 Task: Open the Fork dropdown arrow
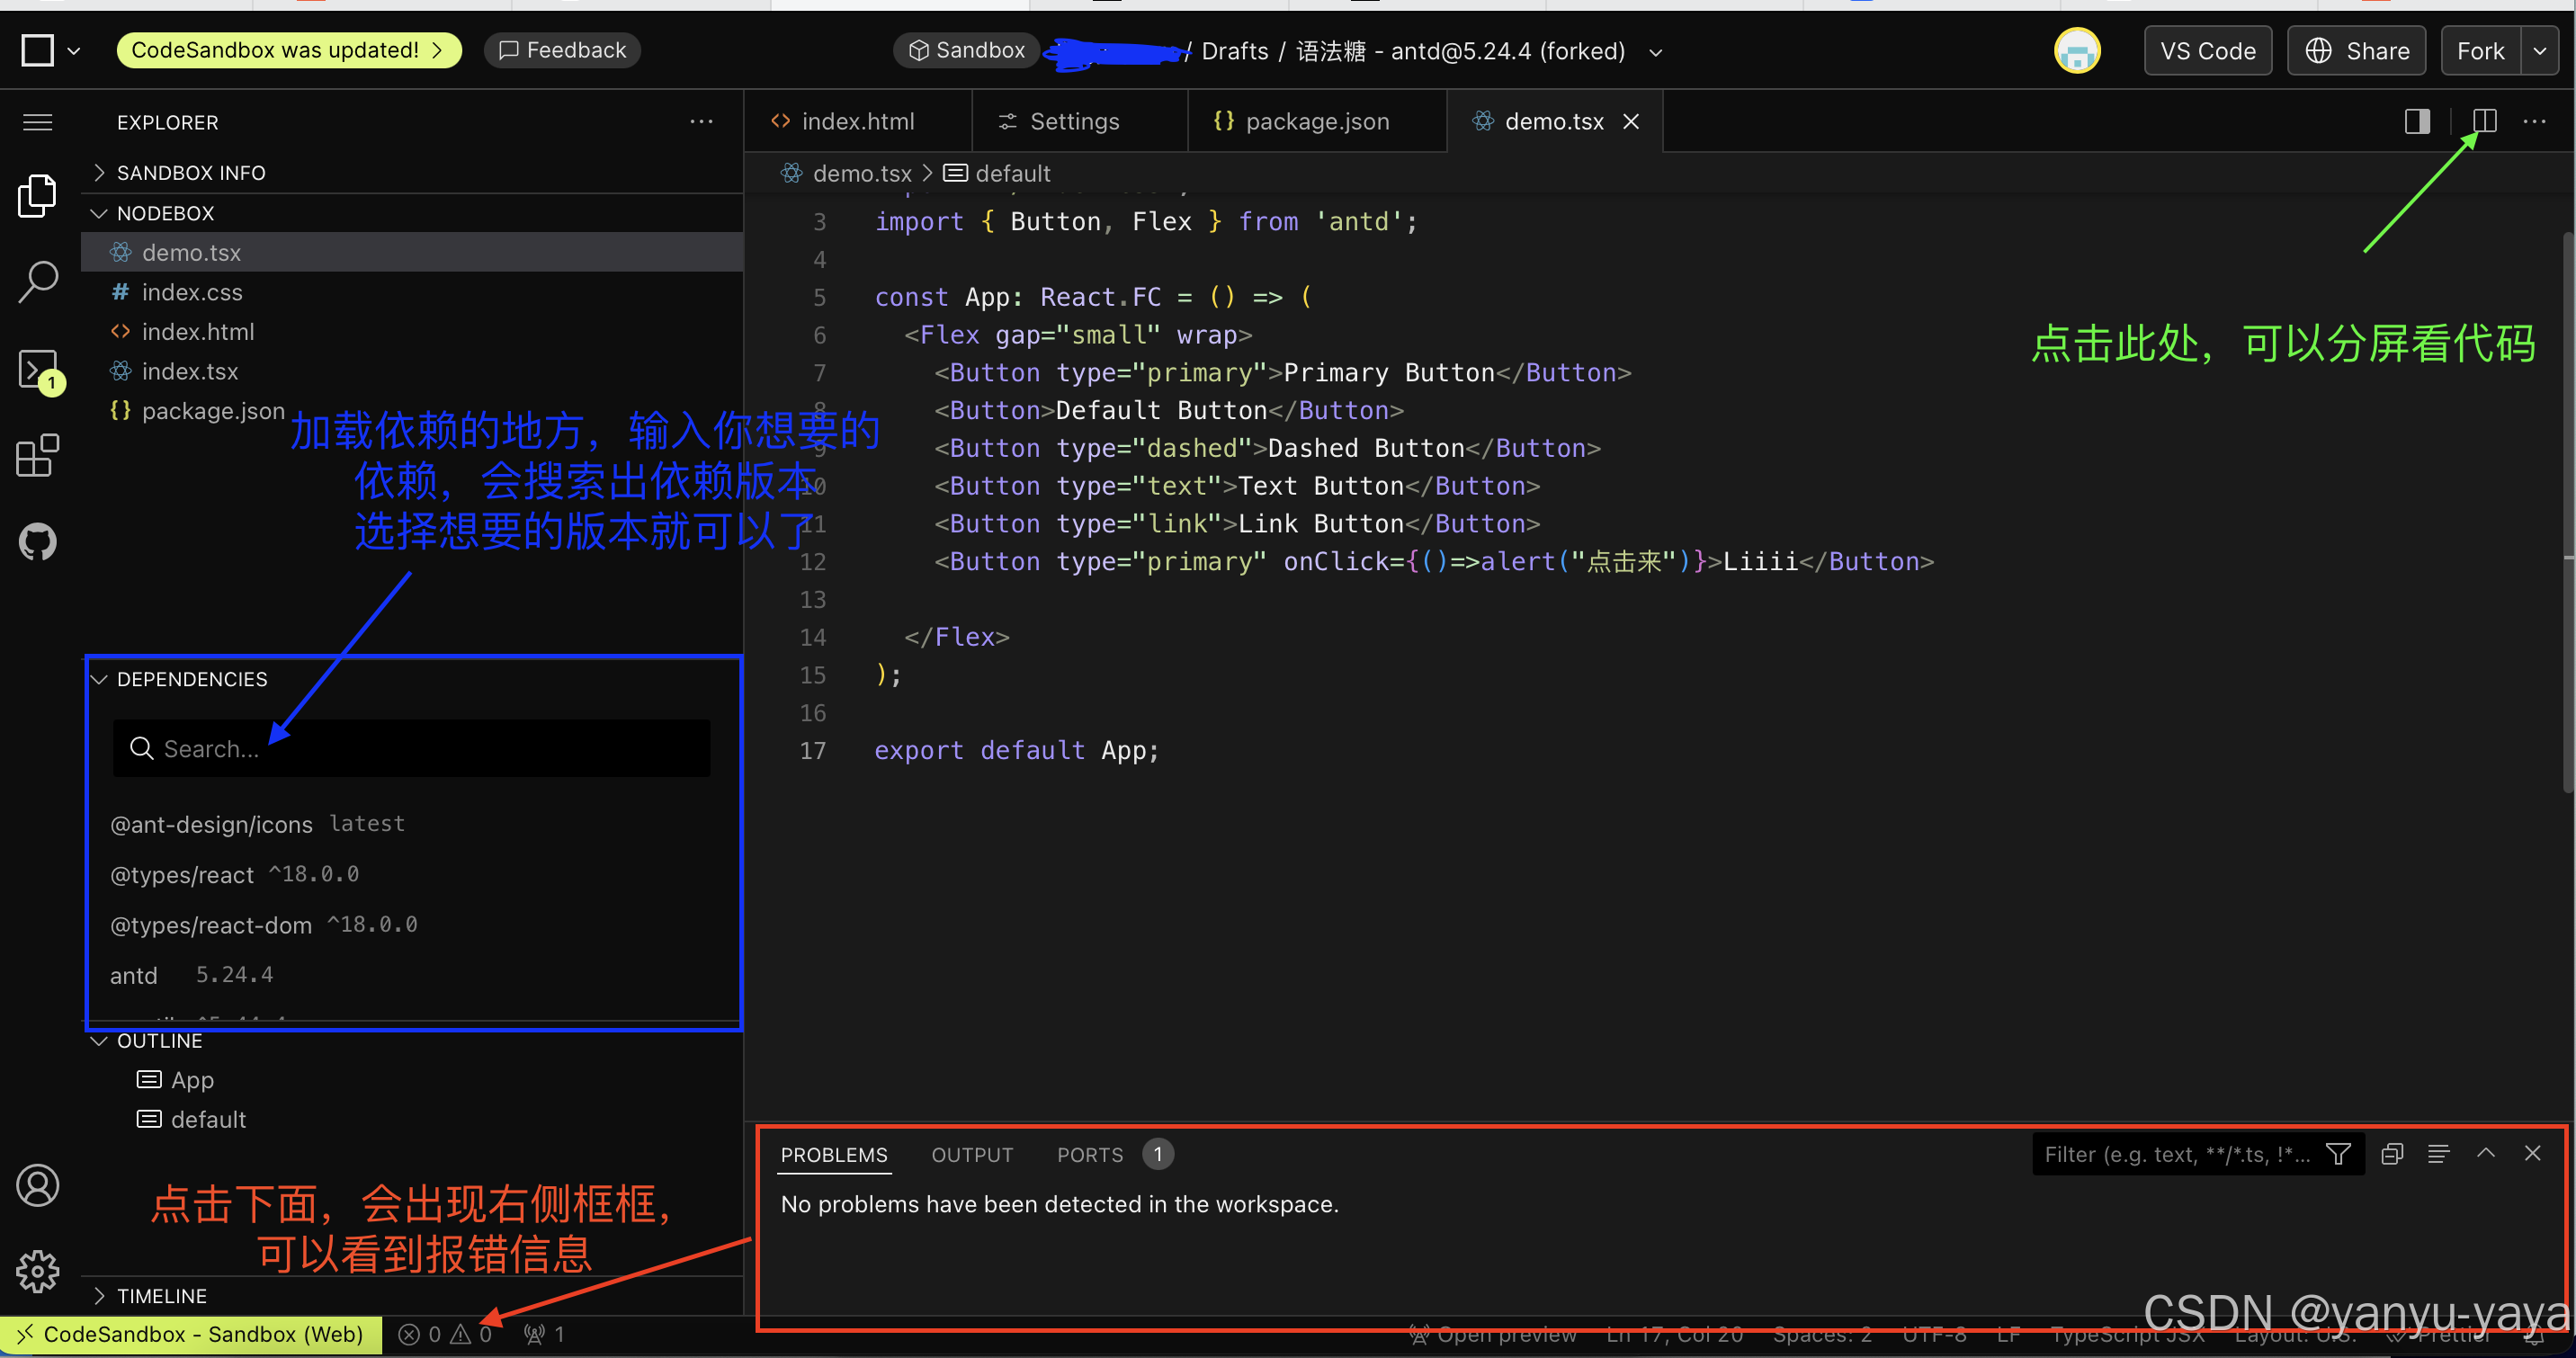[x=2540, y=50]
